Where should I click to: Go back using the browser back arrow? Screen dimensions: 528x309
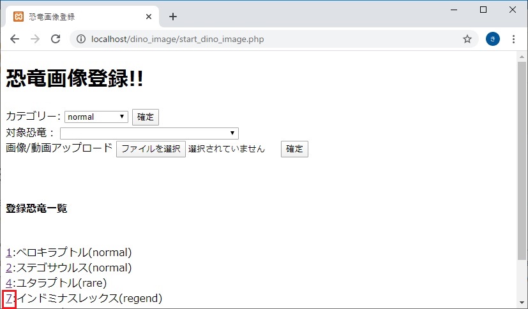[x=15, y=39]
